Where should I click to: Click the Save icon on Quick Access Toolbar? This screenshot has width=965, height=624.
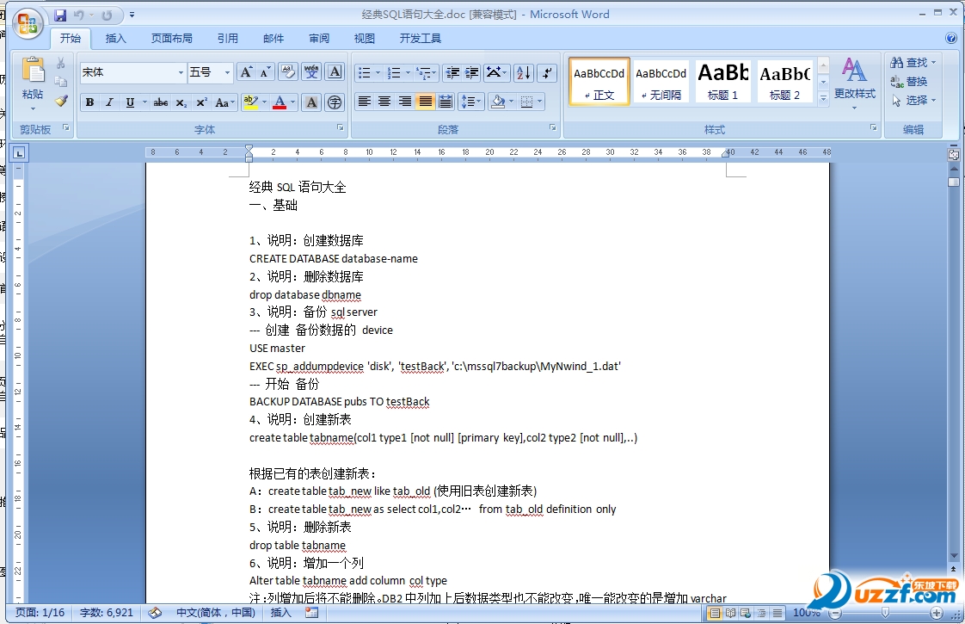click(58, 13)
